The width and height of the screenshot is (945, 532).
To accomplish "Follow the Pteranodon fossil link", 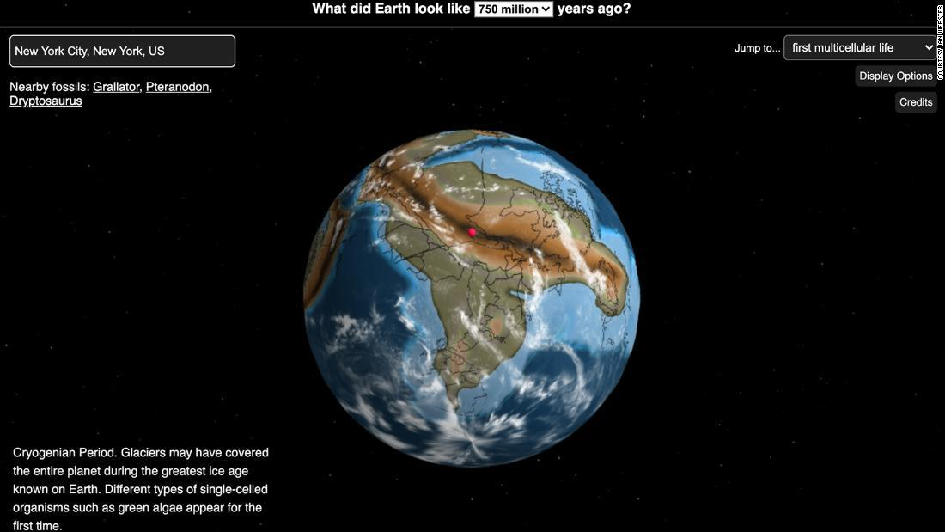I will pos(178,87).
